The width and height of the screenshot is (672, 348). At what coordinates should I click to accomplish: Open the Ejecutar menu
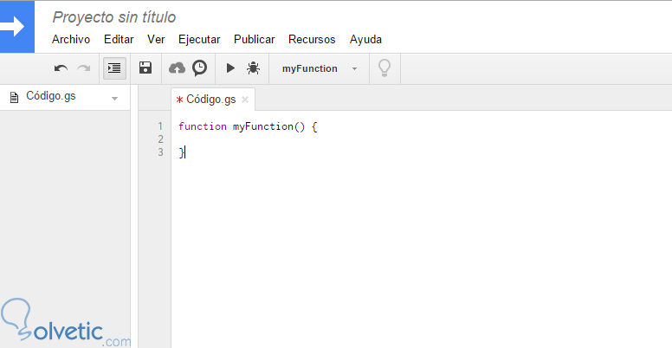pyautogui.click(x=199, y=39)
